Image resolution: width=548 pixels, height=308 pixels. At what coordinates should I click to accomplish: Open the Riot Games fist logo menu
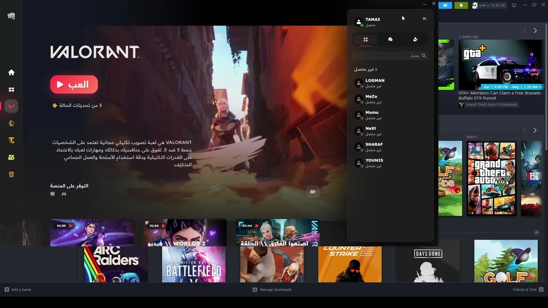click(11, 16)
